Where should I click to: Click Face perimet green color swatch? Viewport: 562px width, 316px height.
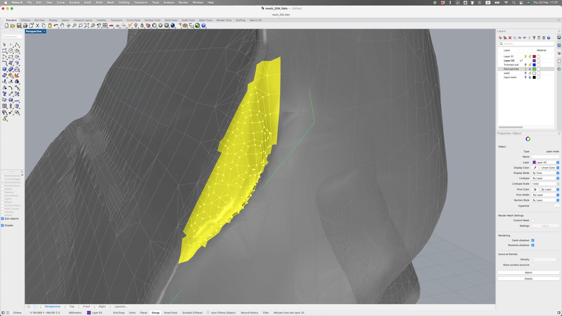pyautogui.click(x=534, y=69)
